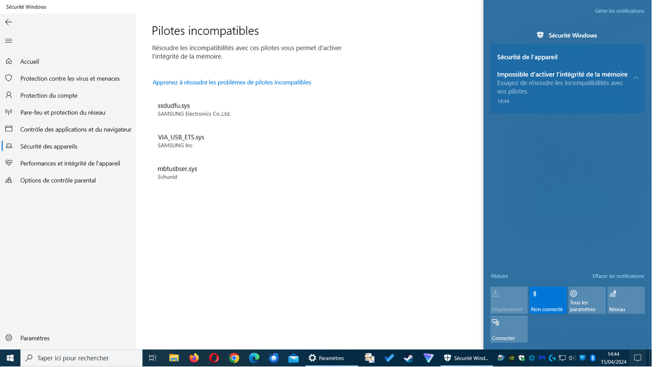The image size is (656, 367).
Task: Open File Explorer from taskbar
Action: [174, 358]
